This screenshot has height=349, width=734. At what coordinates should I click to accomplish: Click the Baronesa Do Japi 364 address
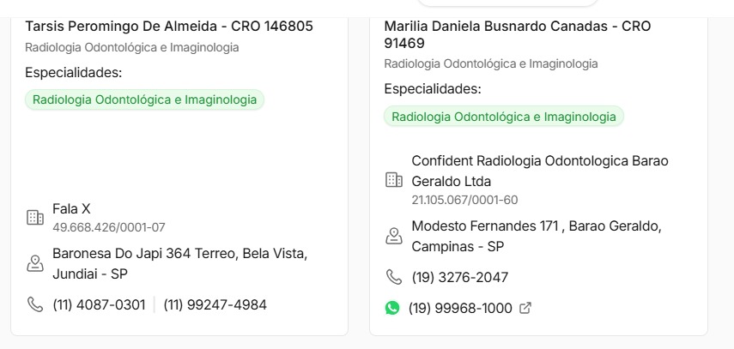[x=179, y=264]
